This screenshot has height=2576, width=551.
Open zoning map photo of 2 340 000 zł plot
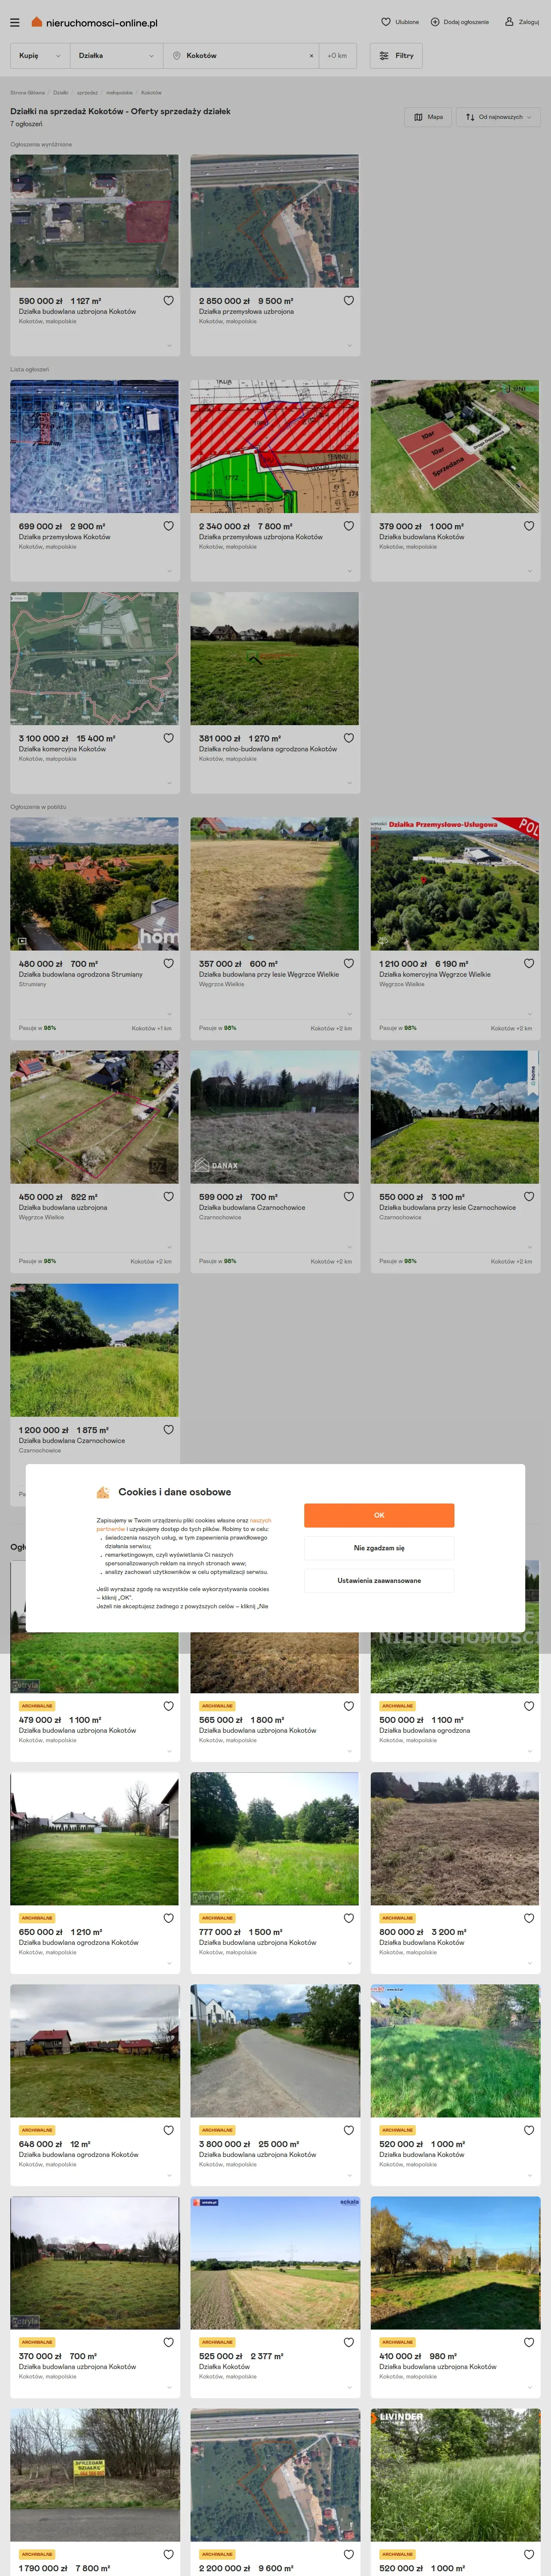pos(275,446)
